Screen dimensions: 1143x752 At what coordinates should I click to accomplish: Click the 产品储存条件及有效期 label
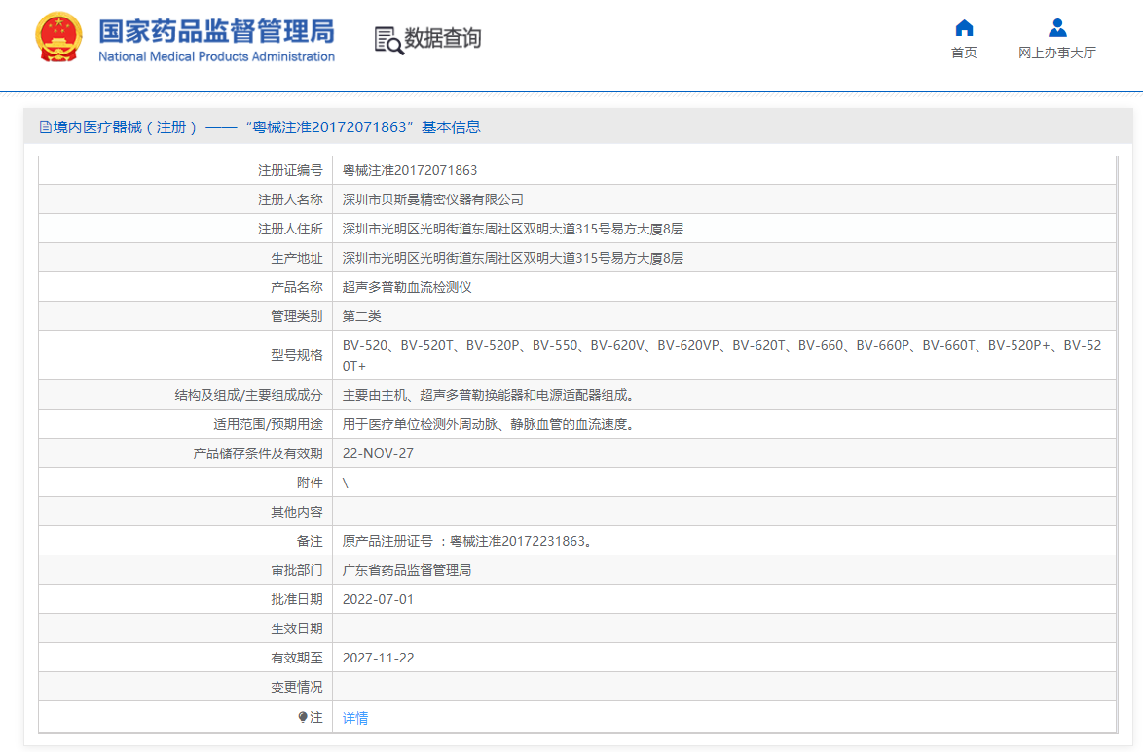258,453
